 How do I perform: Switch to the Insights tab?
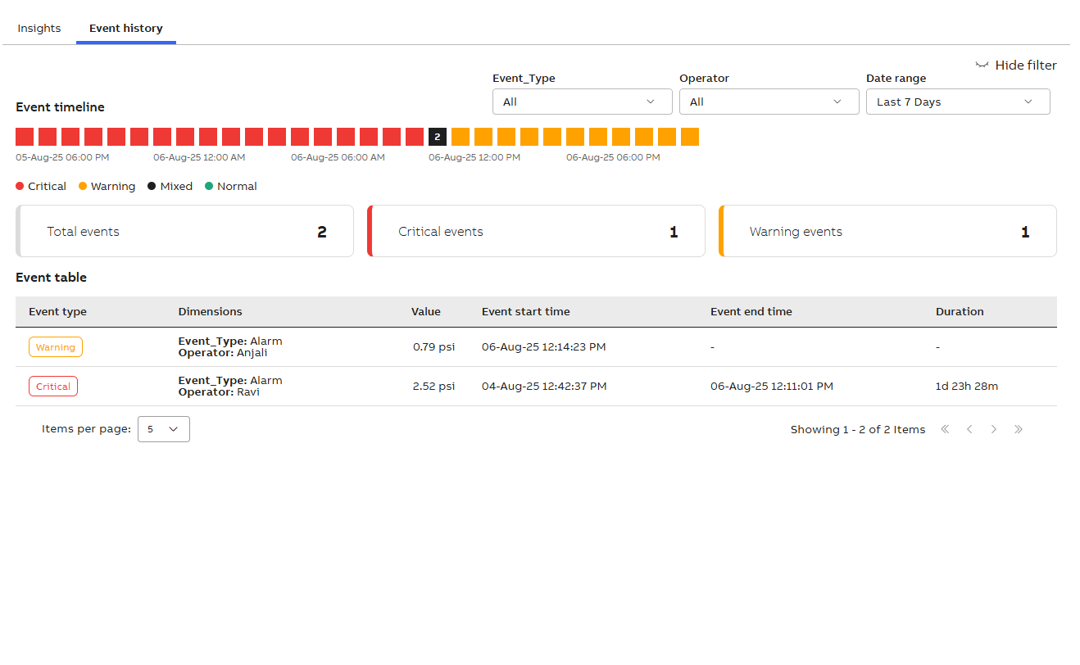tap(39, 29)
